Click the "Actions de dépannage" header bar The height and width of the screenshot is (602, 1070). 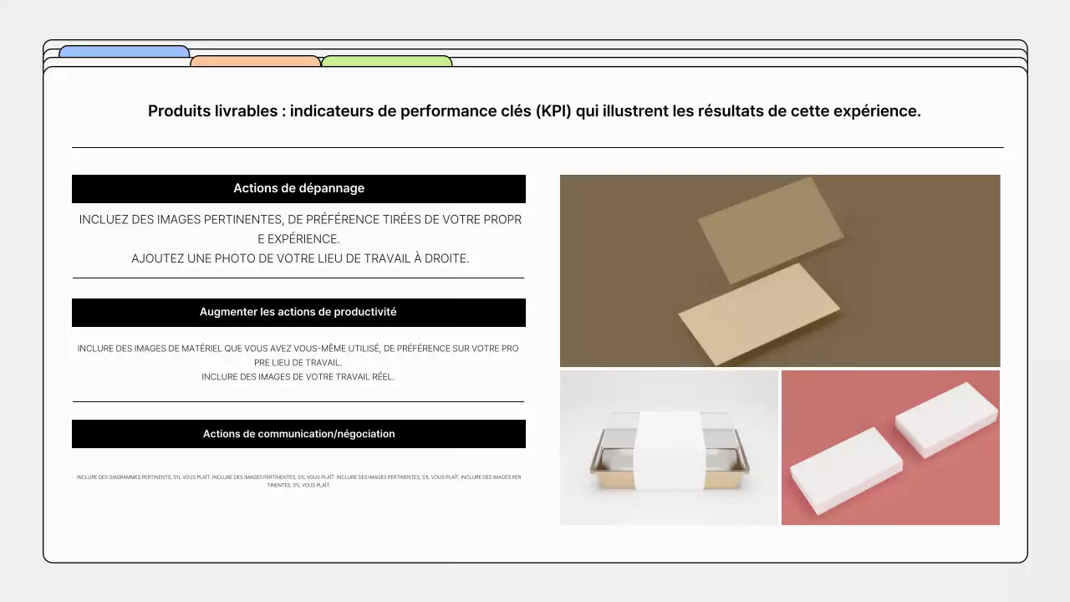(298, 188)
